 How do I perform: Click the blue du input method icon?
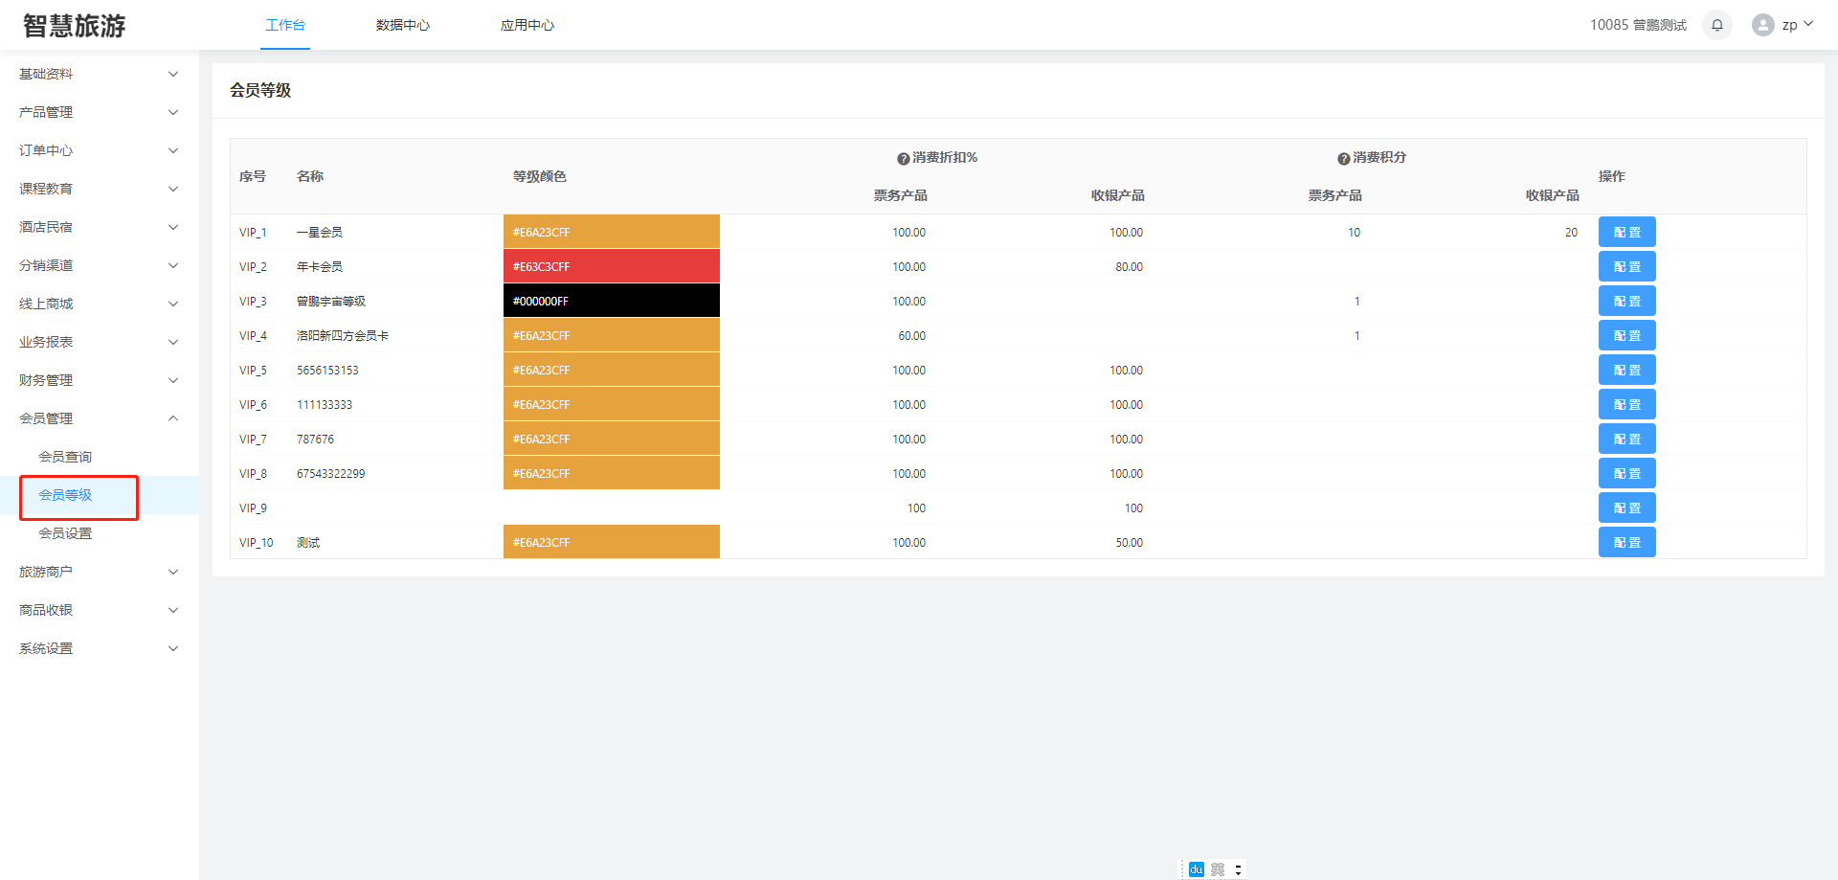point(1196,869)
